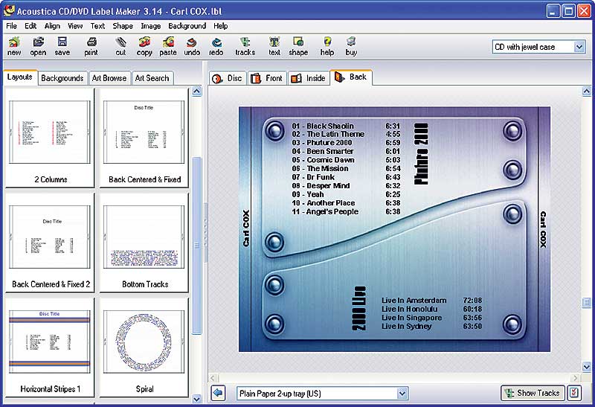Open help from the toolbar icon
The width and height of the screenshot is (595, 407).
click(x=327, y=46)
